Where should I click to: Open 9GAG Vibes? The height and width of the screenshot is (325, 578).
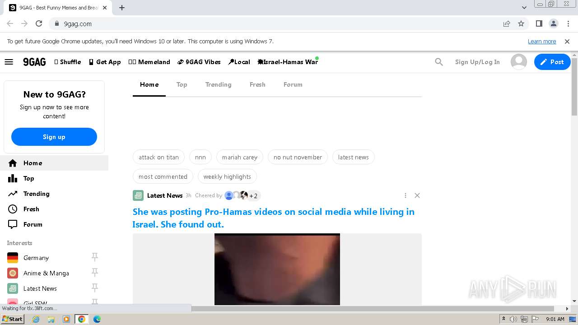(199, 62)
